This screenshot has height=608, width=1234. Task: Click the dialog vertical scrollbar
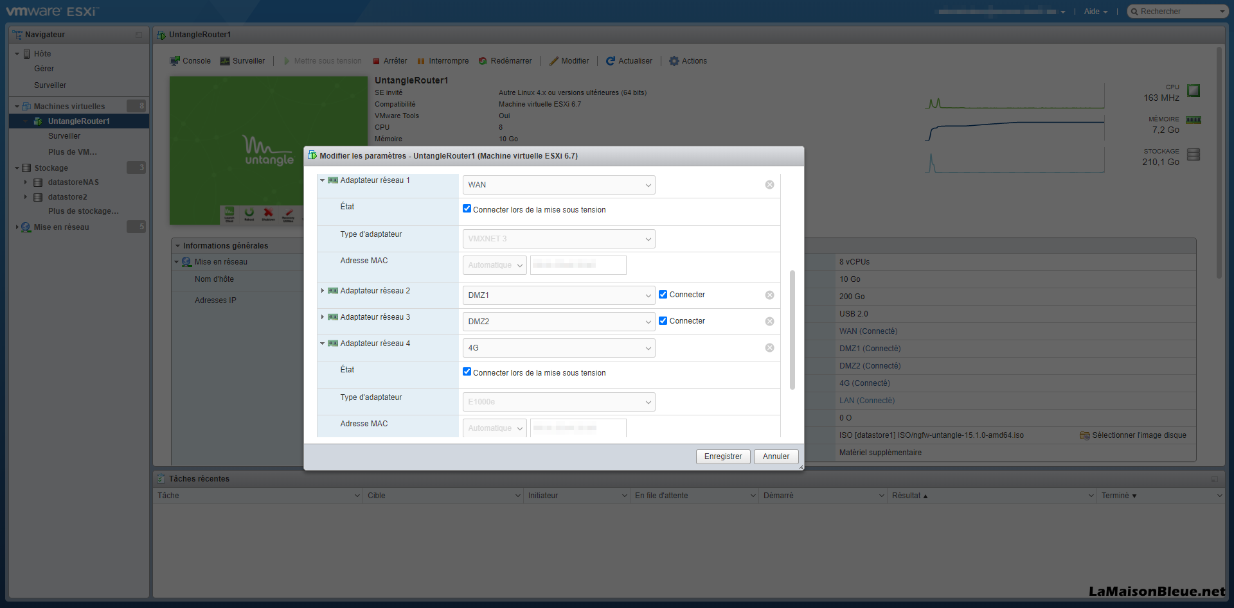792,330
